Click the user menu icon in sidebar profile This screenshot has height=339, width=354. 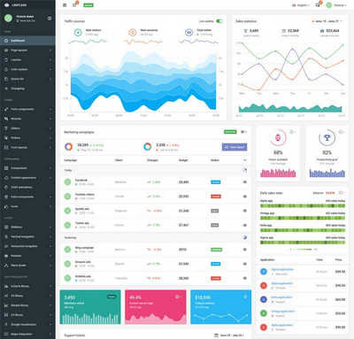(50, 19)
